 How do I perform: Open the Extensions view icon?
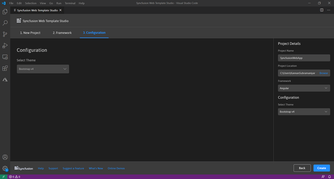tap(5, 69)
